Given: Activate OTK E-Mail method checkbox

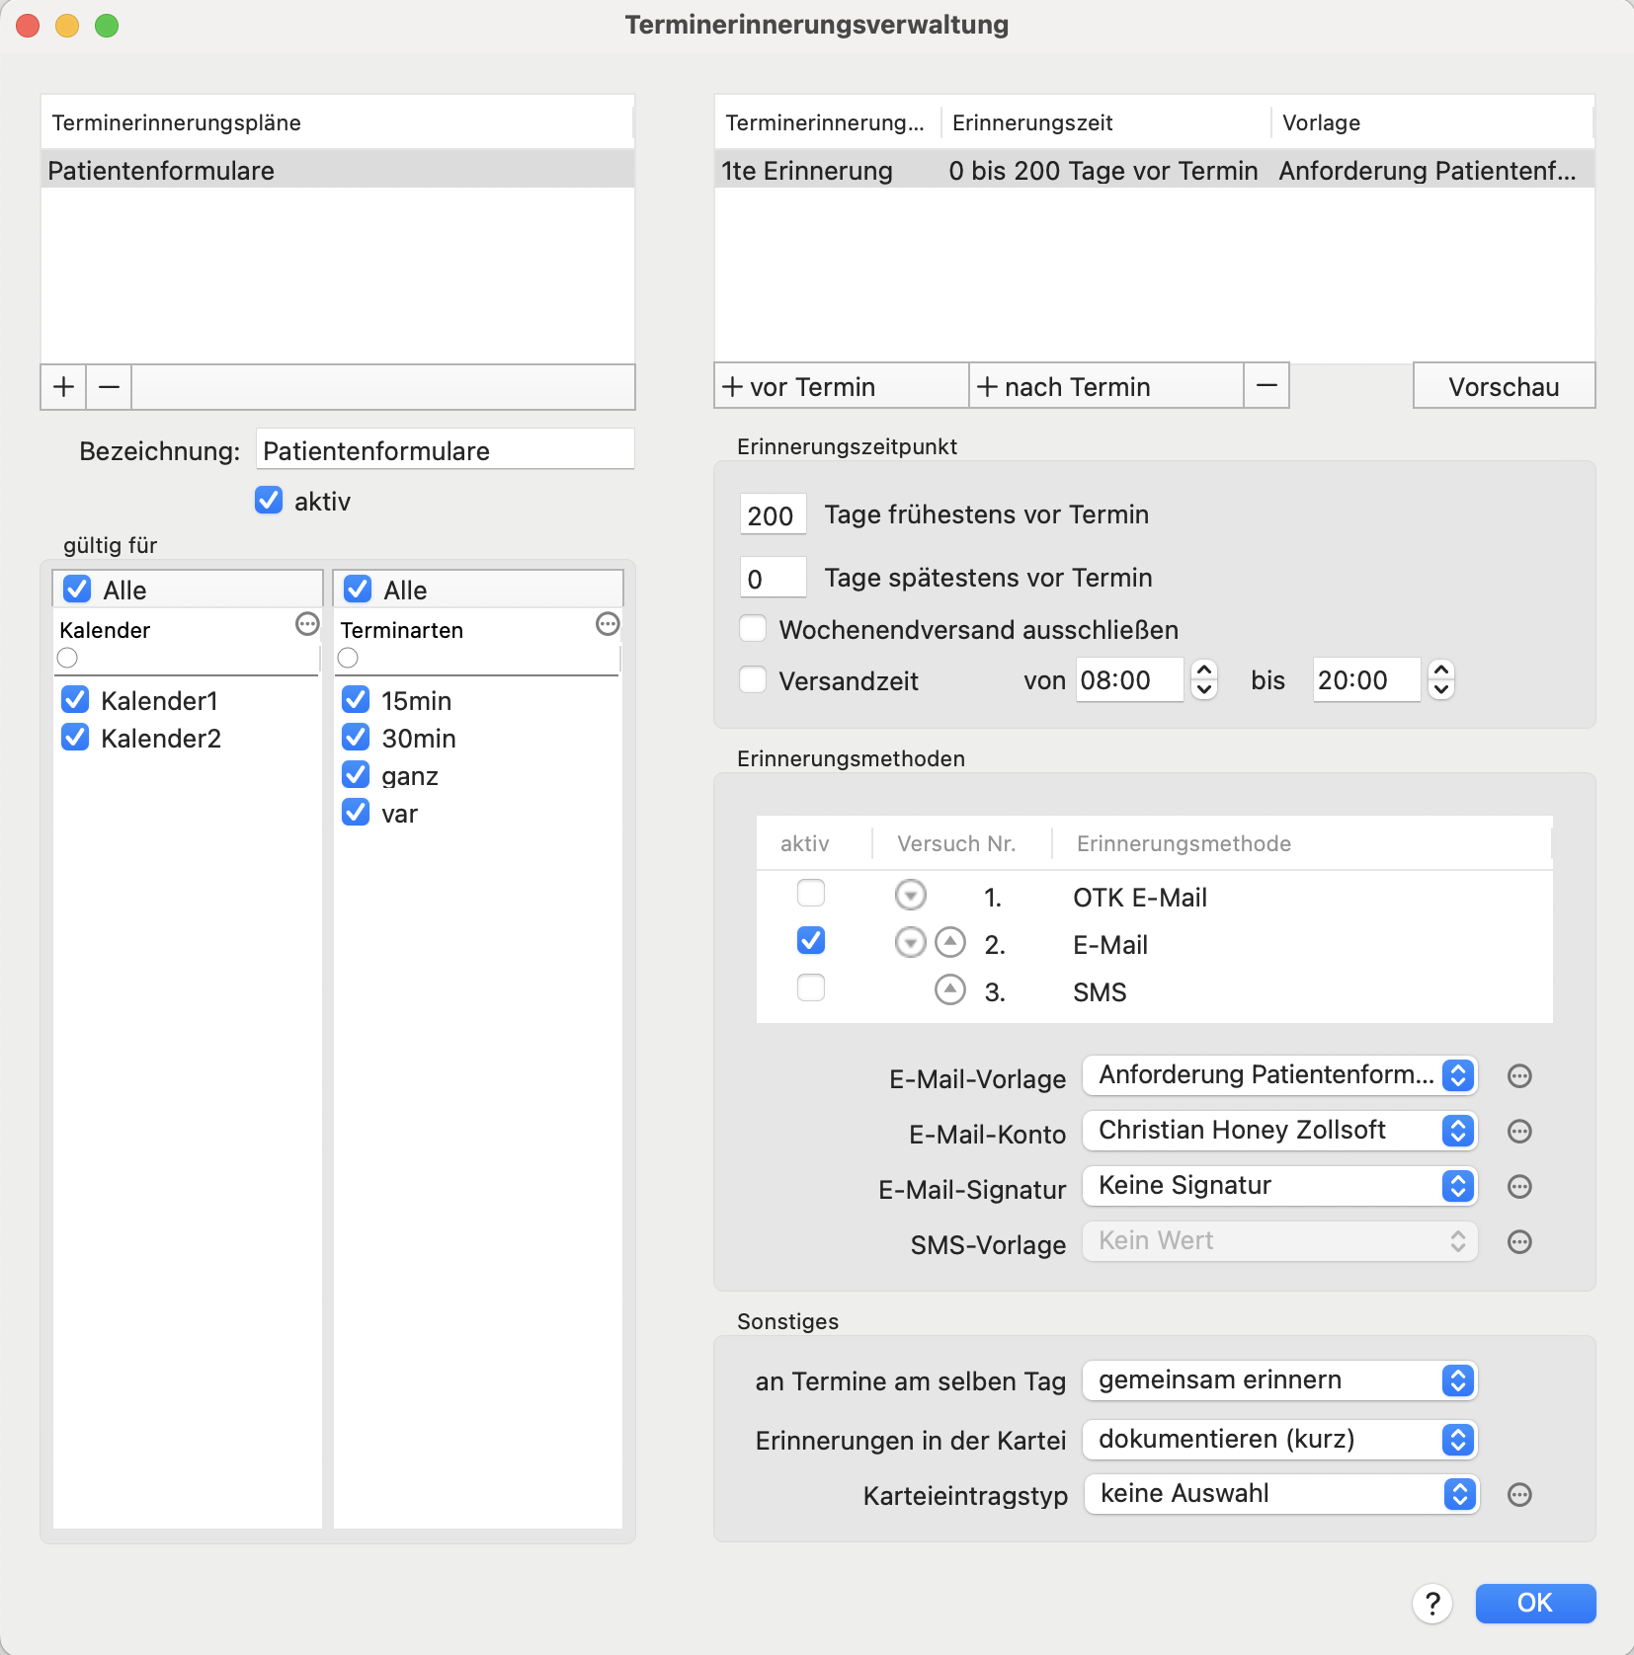Looking at the screenshot, I should tap(811, 894).
